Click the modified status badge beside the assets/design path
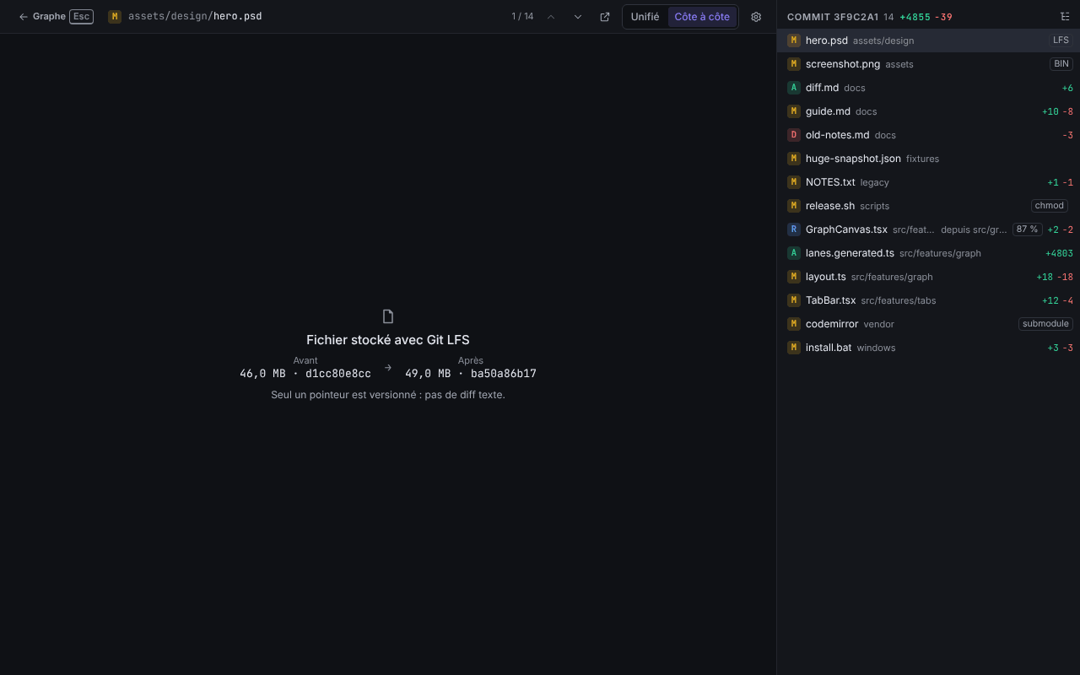 [x=115, y=17]
